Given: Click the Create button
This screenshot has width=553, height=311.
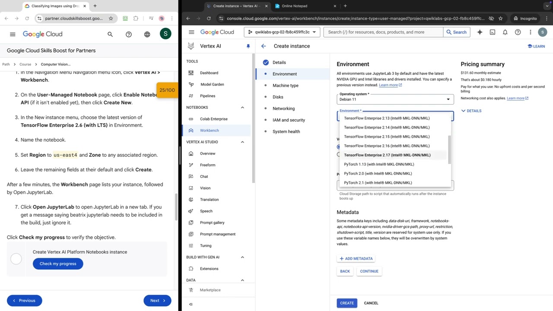Looking at the screenshot, I should [346, 303].
